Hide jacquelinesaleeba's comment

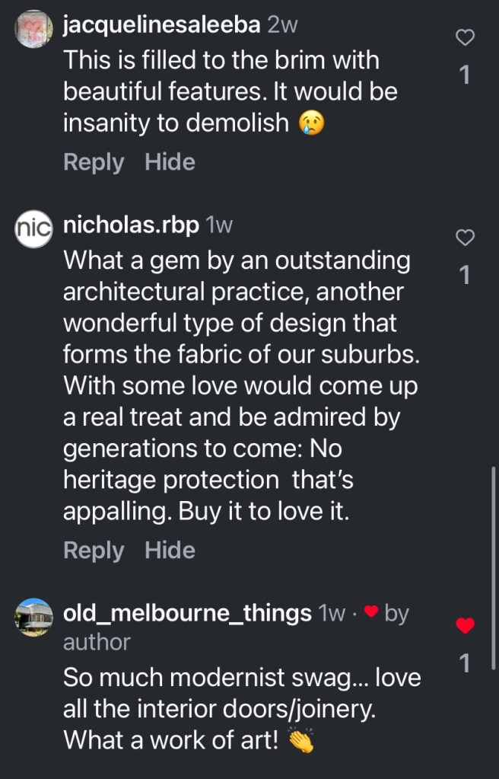coord(170,162)
